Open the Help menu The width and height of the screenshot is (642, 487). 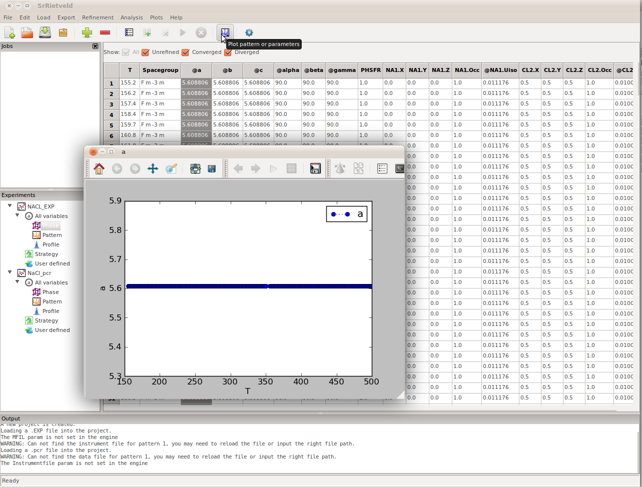[x=176, y=17]
